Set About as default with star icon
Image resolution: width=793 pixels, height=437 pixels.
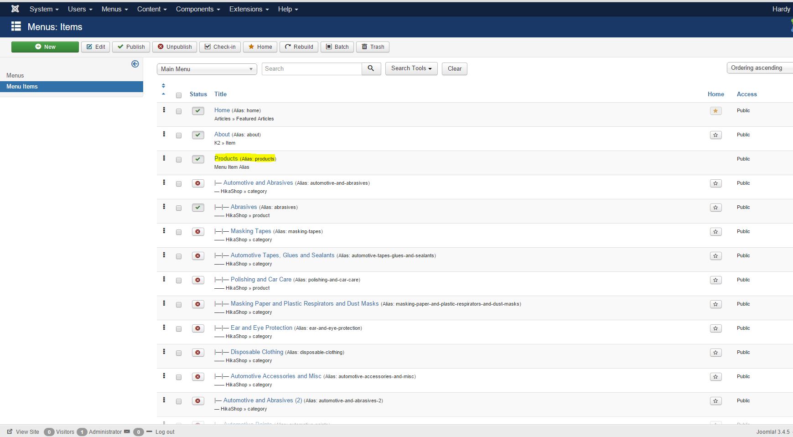tap(715, 135)
